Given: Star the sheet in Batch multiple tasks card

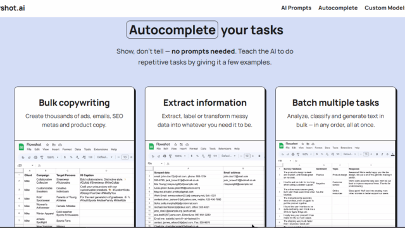Looking at the screenshot, I should coord(302,144).
